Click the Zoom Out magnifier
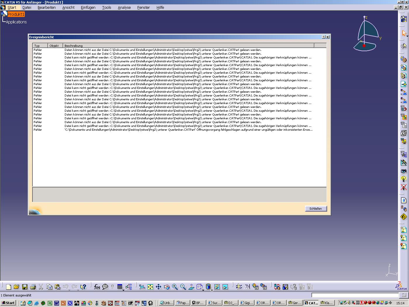The width and height of the screenshot is (409, 307). [183, 287]
